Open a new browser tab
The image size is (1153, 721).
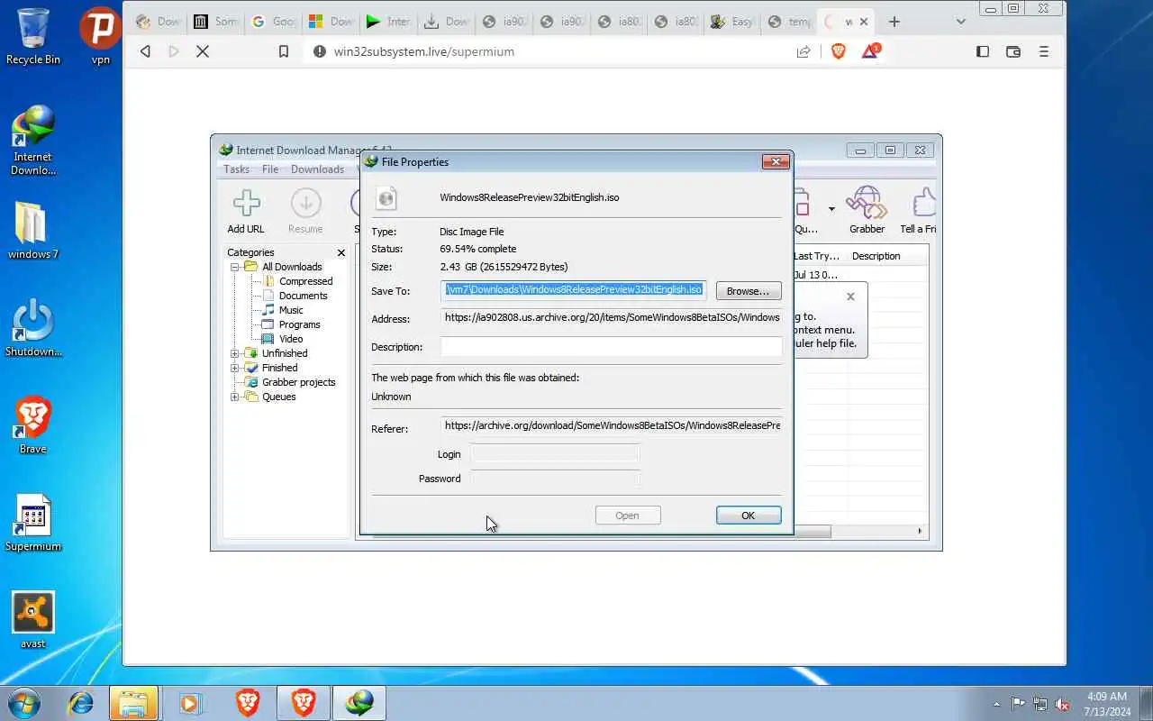coord(894,22)
